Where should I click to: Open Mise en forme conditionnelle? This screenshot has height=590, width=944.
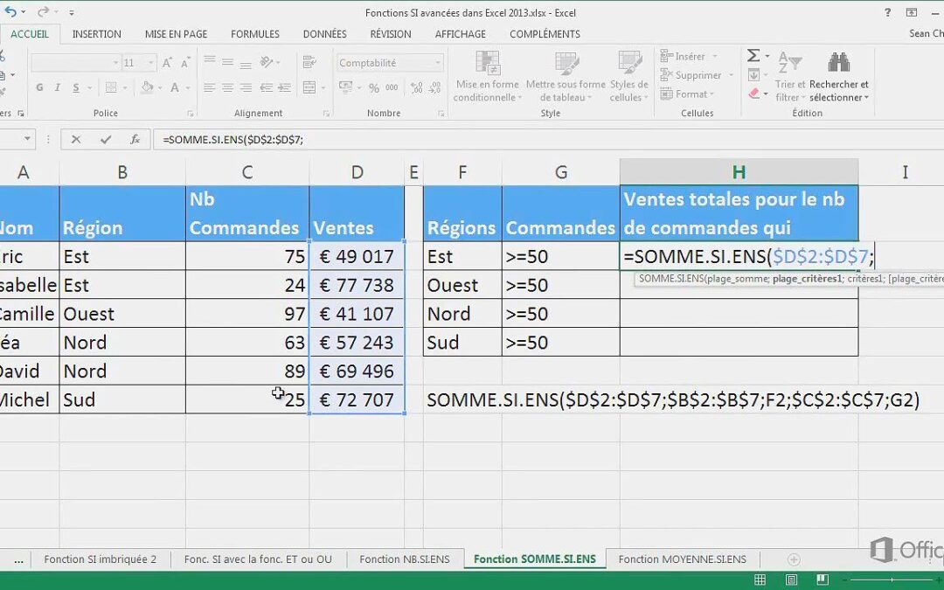pos(487,76)
